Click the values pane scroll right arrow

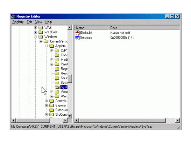click(x=177, y=120)
